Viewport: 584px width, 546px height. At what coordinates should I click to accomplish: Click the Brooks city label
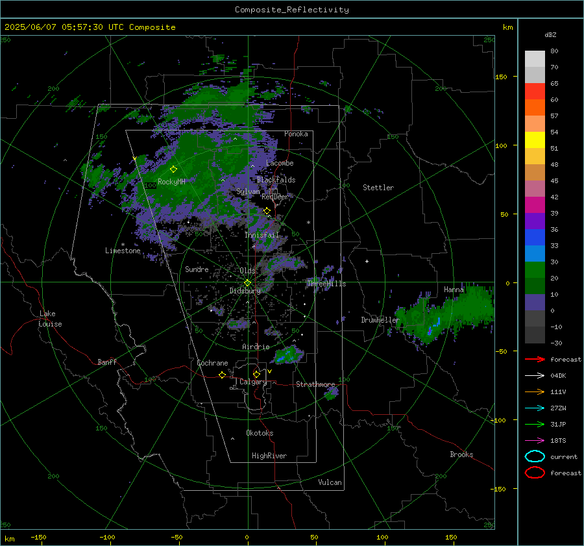461,454
